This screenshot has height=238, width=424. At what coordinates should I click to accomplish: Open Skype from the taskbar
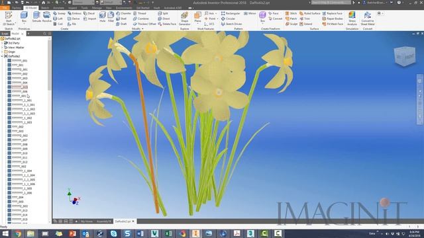(113, 233)
